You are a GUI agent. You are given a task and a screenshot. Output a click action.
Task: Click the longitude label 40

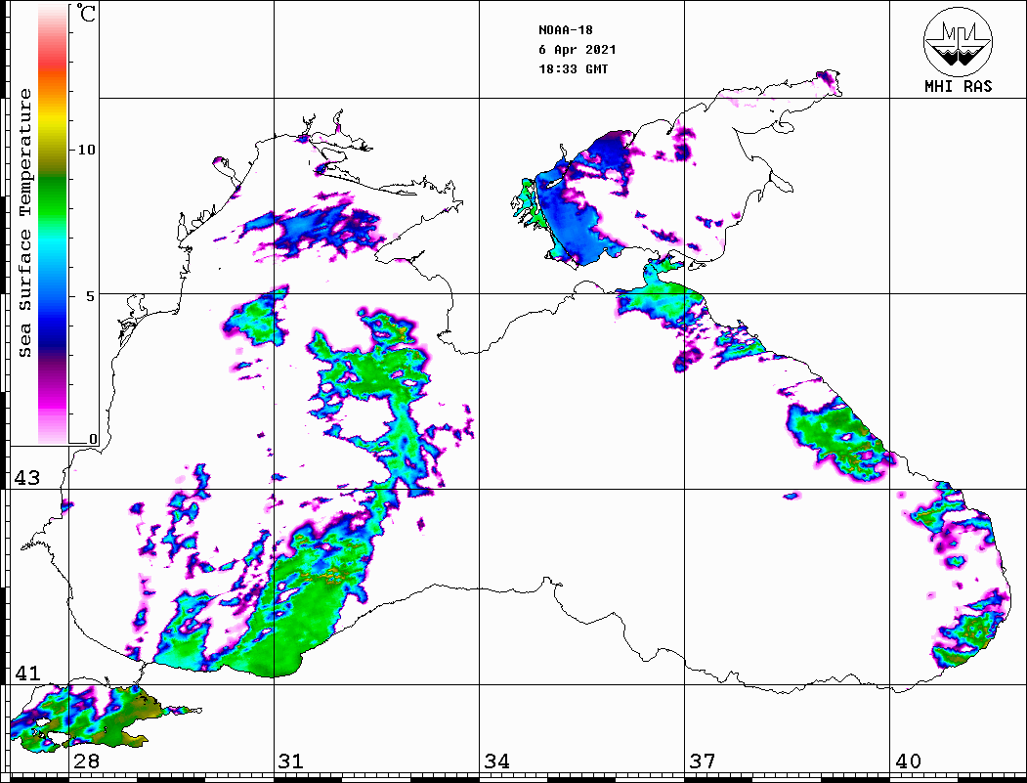click(x=908, y=761)
